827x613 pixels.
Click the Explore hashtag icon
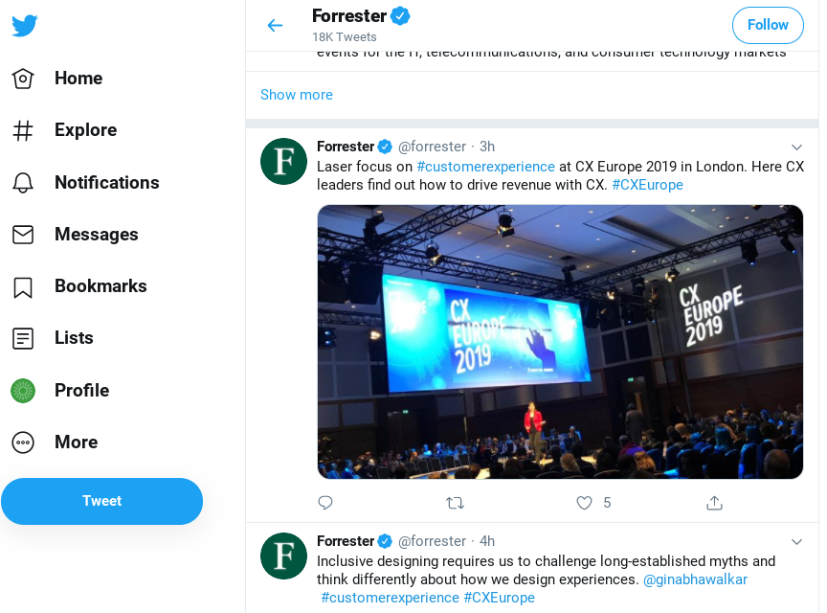[x=23, y=130]
